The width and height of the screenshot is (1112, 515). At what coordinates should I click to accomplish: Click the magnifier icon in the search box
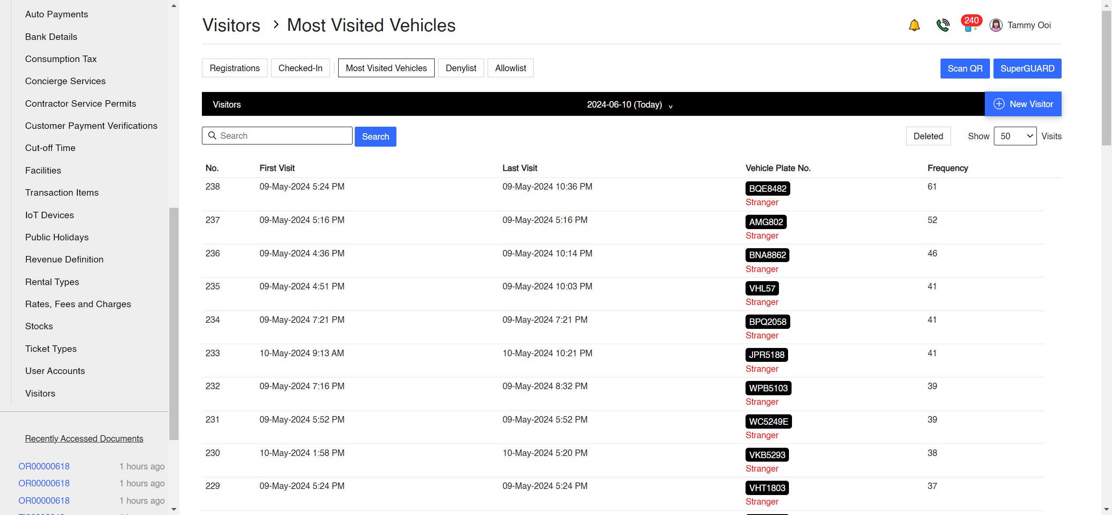[212, 135]
